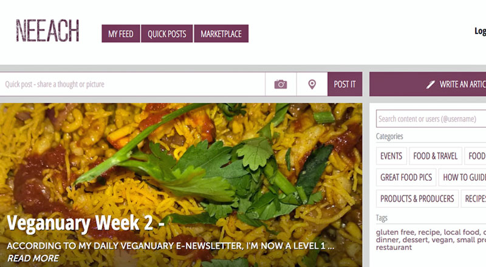Click the pencil icon on Write an Article
The image size is (486, 267).
[430, 84]
